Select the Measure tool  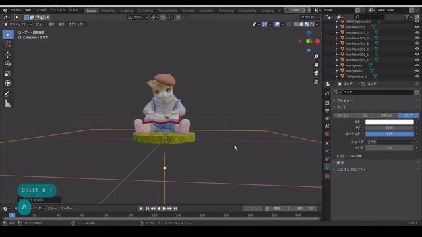(x=8, y=103)
